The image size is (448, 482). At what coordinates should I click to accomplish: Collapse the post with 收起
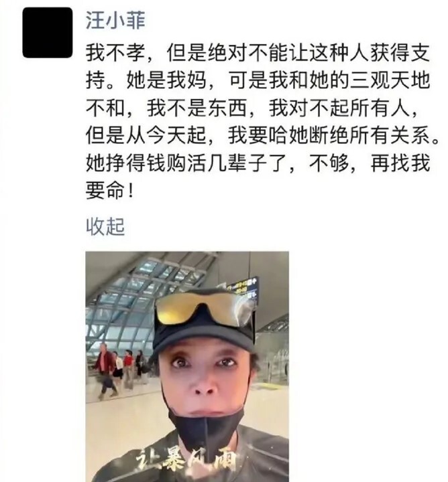[105, 227]
